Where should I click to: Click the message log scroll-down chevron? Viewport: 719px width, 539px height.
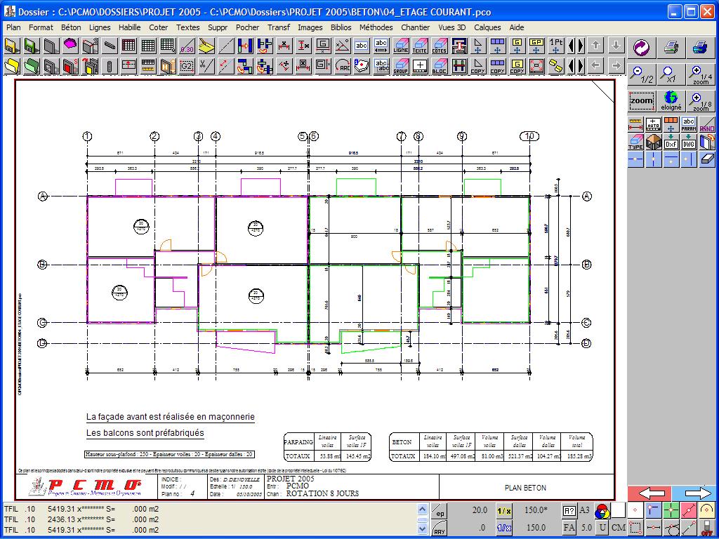tap(423, 529)
